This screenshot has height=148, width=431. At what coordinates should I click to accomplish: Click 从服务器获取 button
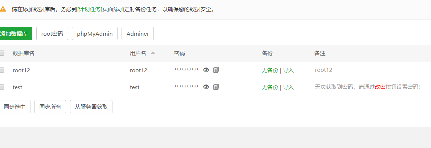pos(91,107)
